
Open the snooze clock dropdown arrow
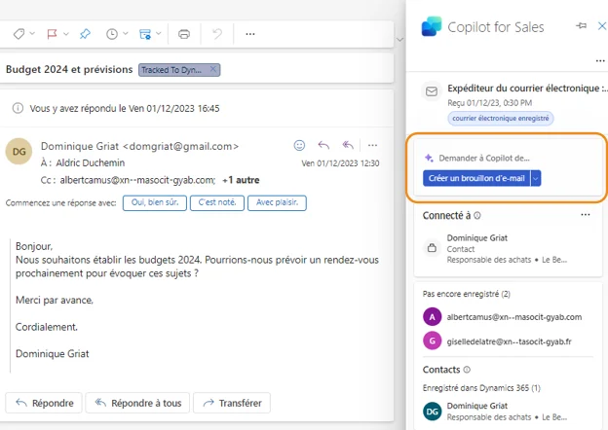(126, 34)
